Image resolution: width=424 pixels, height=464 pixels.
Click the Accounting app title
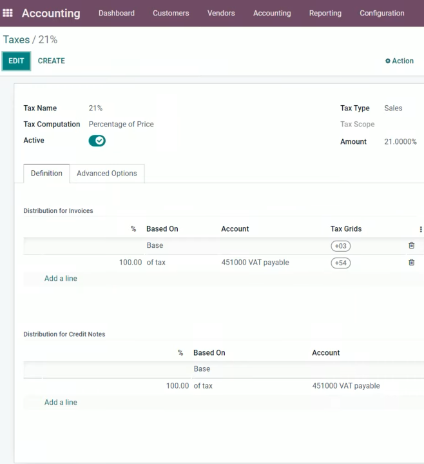point(51,14)
